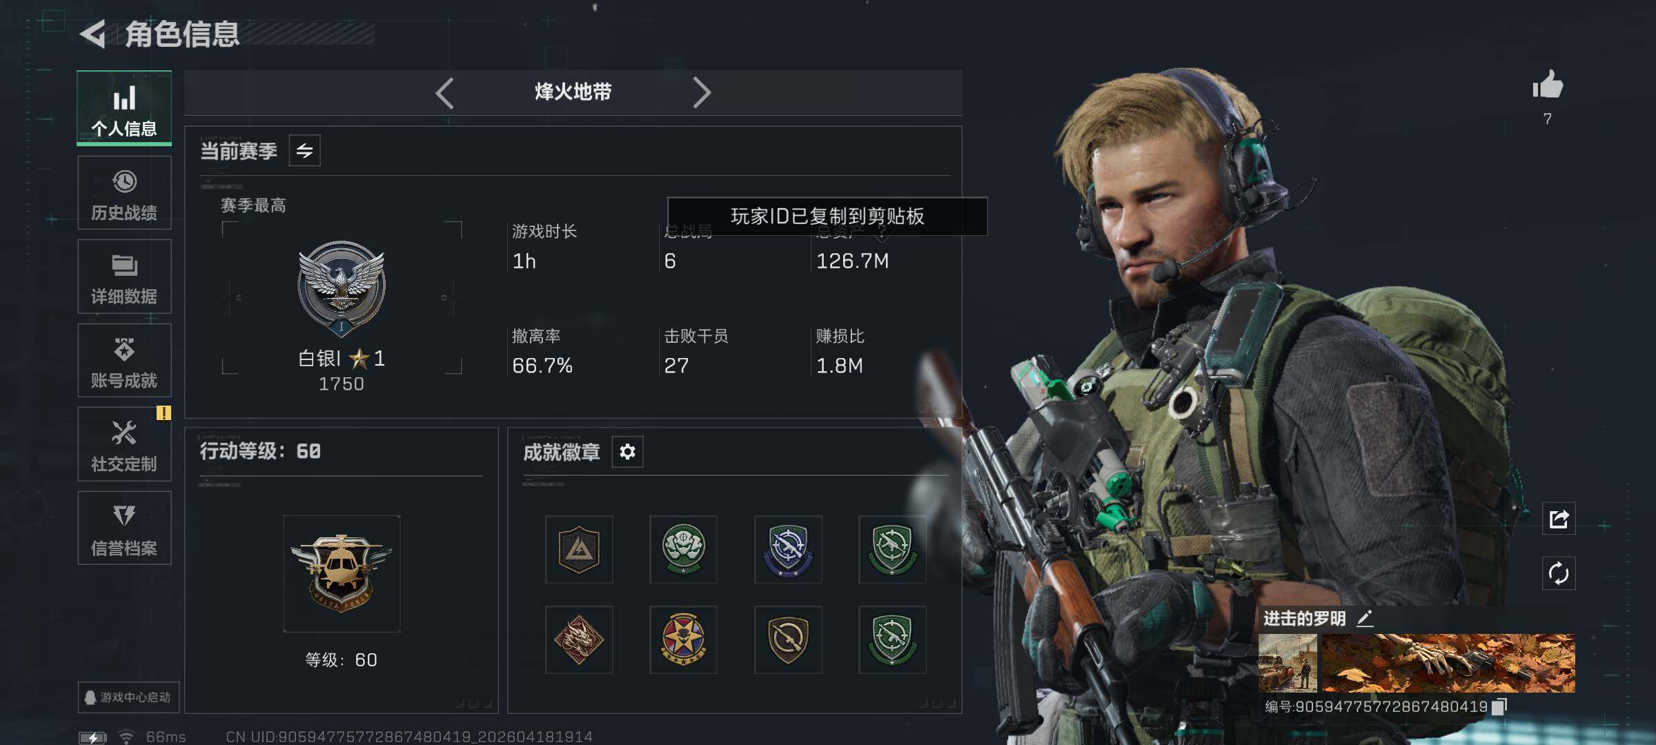
Task: Select the red dragon achievement badge
Action: point(579,640)
